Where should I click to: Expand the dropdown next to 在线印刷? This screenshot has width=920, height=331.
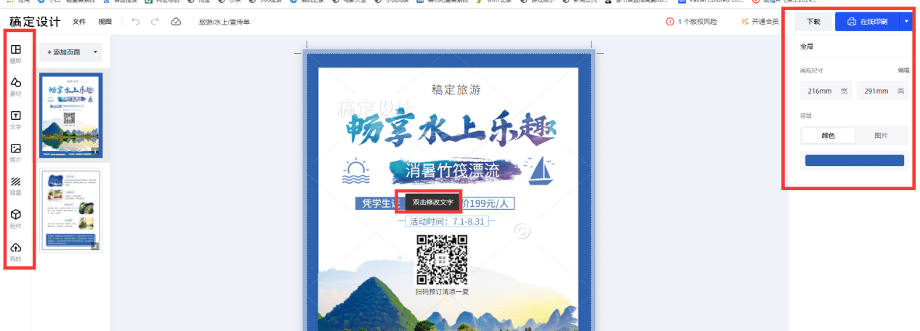click(906, 22)
